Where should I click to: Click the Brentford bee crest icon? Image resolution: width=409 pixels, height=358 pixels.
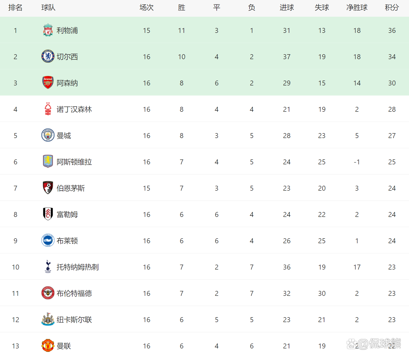click(48, 293)
